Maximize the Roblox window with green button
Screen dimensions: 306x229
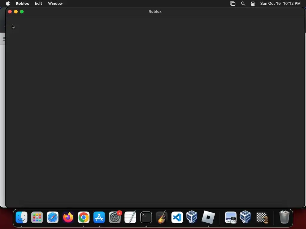(22, 12)
